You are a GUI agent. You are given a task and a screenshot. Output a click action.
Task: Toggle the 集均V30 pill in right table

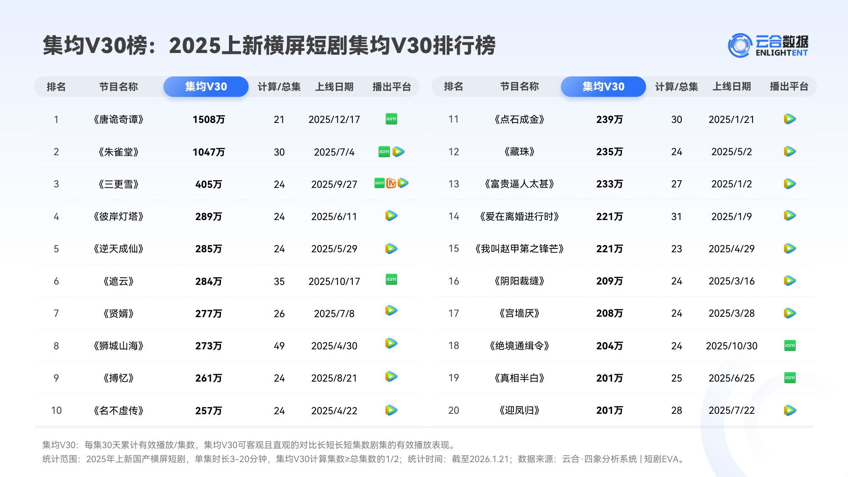click(603, 86)
